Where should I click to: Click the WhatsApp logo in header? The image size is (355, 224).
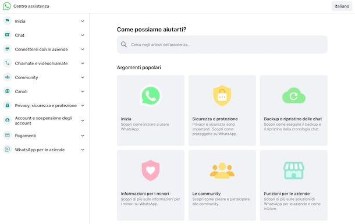[6, 6]
